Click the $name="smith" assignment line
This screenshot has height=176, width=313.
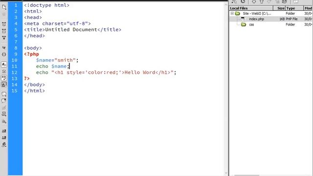tap(57, 60)
